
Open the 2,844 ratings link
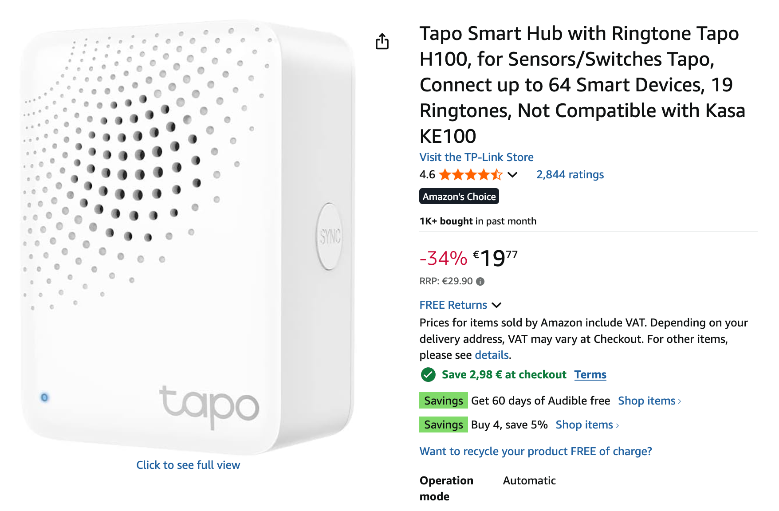point(570,175)
